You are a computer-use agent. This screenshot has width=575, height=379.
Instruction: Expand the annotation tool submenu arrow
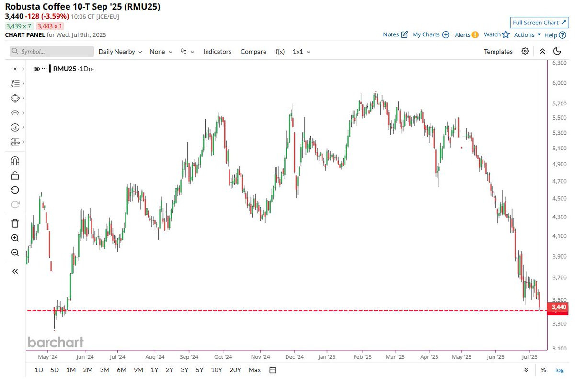pyautogui.click(x=23, y=83)
